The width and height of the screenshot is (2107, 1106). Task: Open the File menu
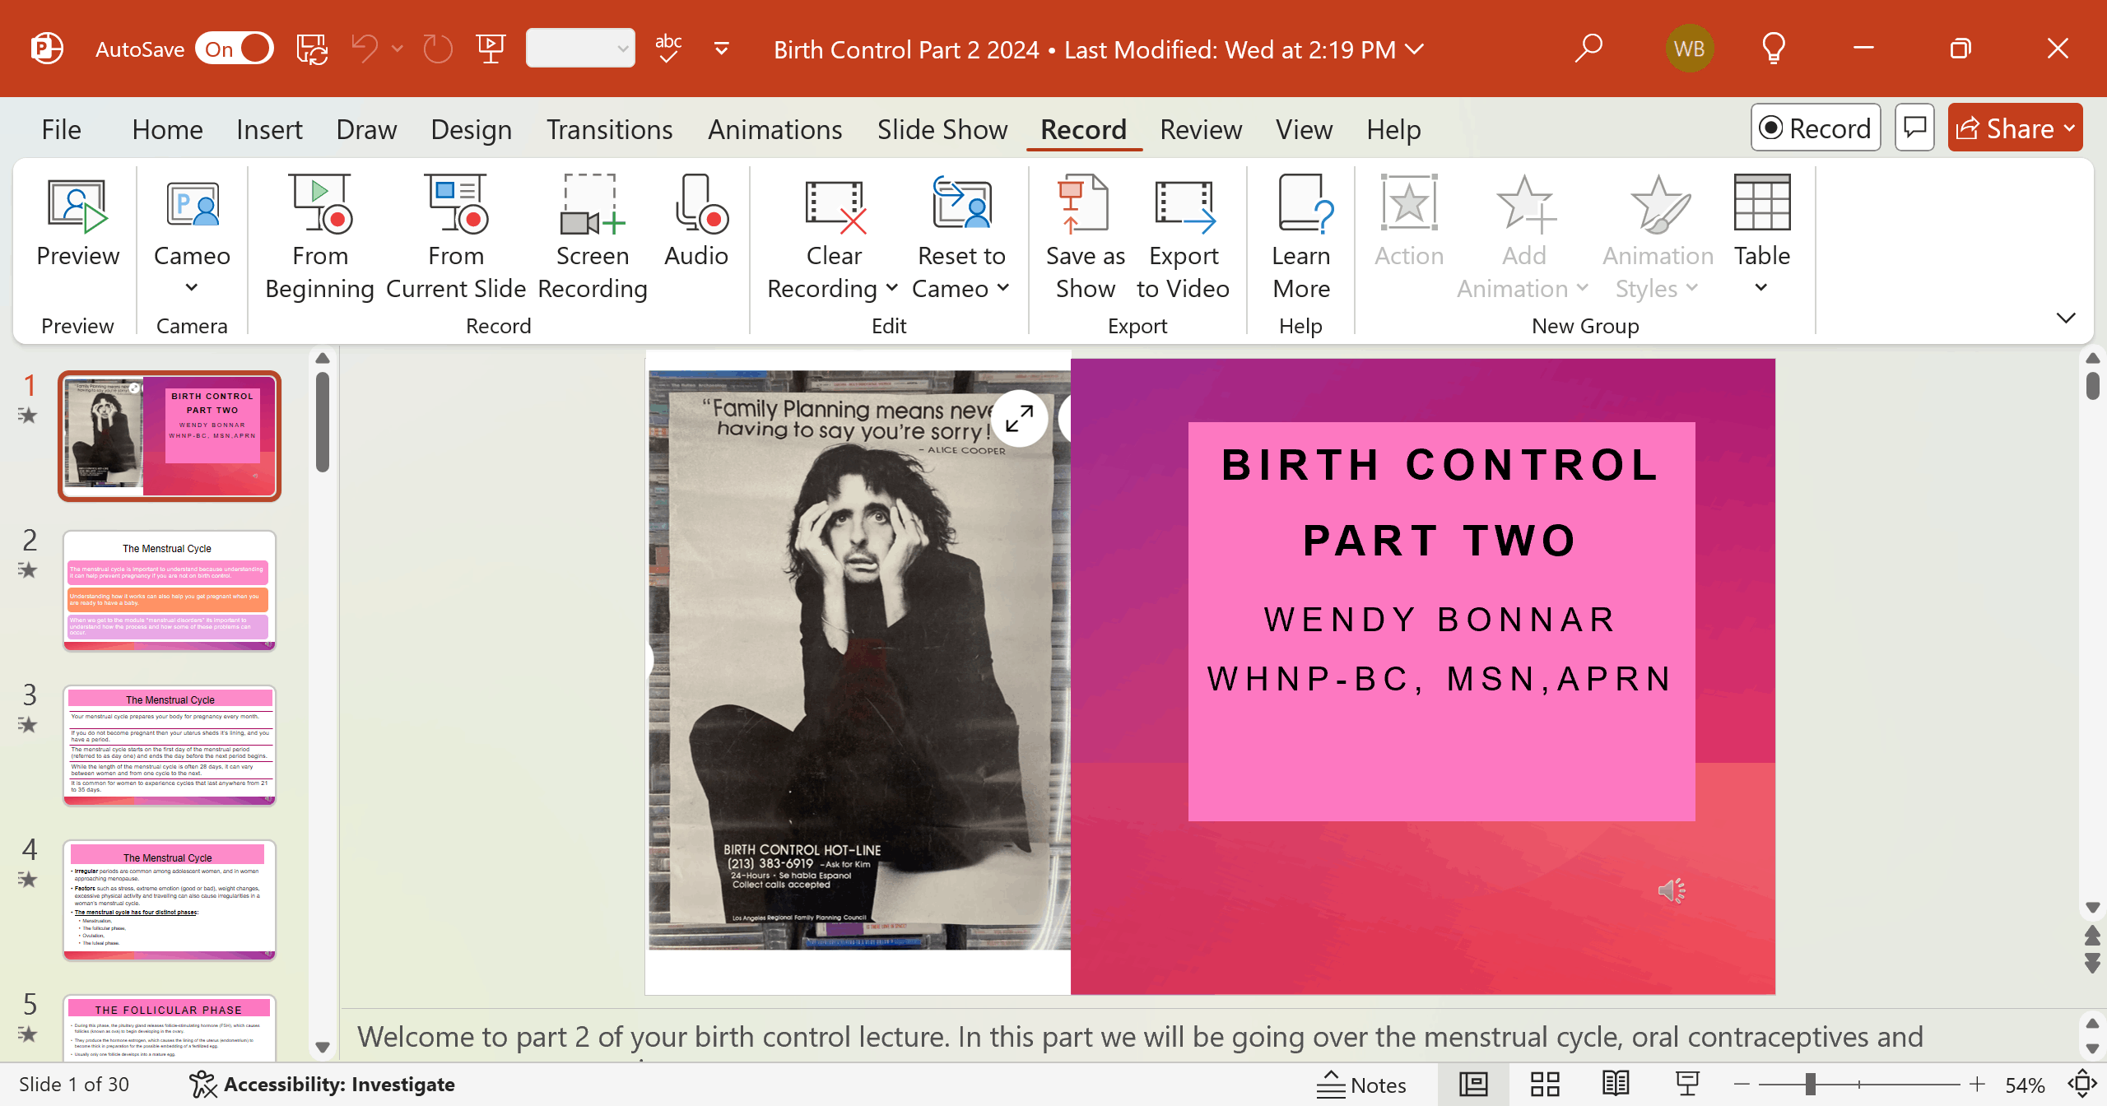[61, 129]
